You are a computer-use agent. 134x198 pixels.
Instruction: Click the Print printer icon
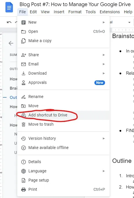click(x=24, y=189)
